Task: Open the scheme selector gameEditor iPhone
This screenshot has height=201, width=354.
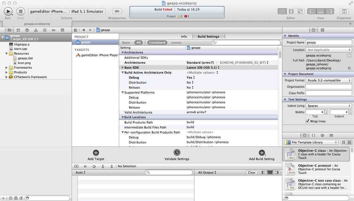Action: point(49,11)
